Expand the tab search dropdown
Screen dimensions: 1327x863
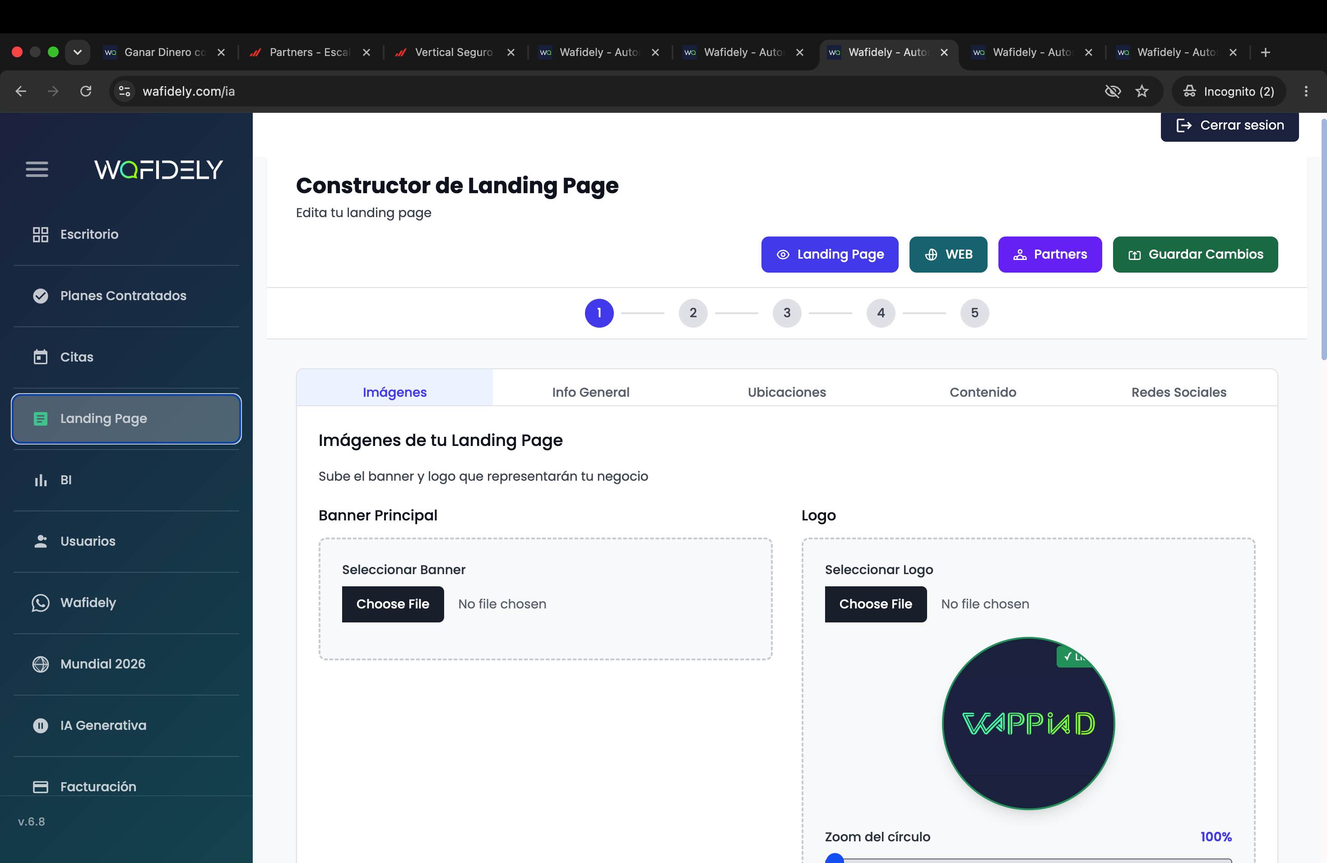point(78,52)
